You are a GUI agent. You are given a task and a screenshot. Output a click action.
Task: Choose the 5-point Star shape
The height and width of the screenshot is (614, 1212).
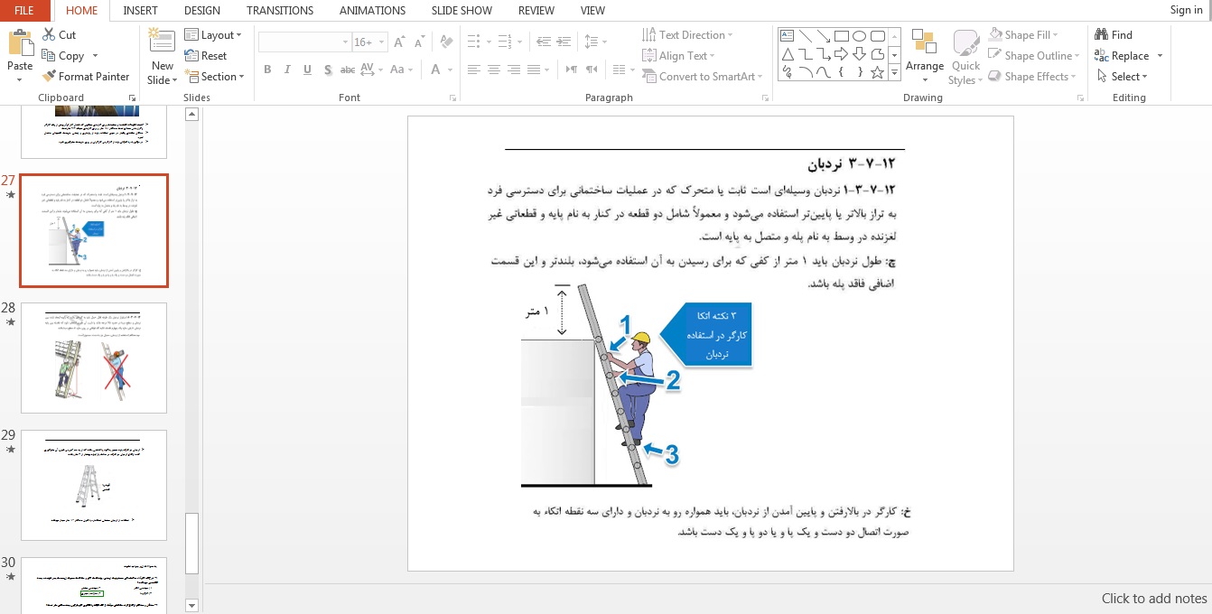click(877, 72)
